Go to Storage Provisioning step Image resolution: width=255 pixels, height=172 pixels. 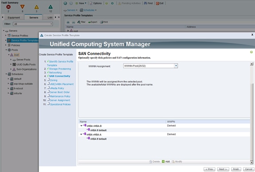pyautogui.click(x=60, y=69)
